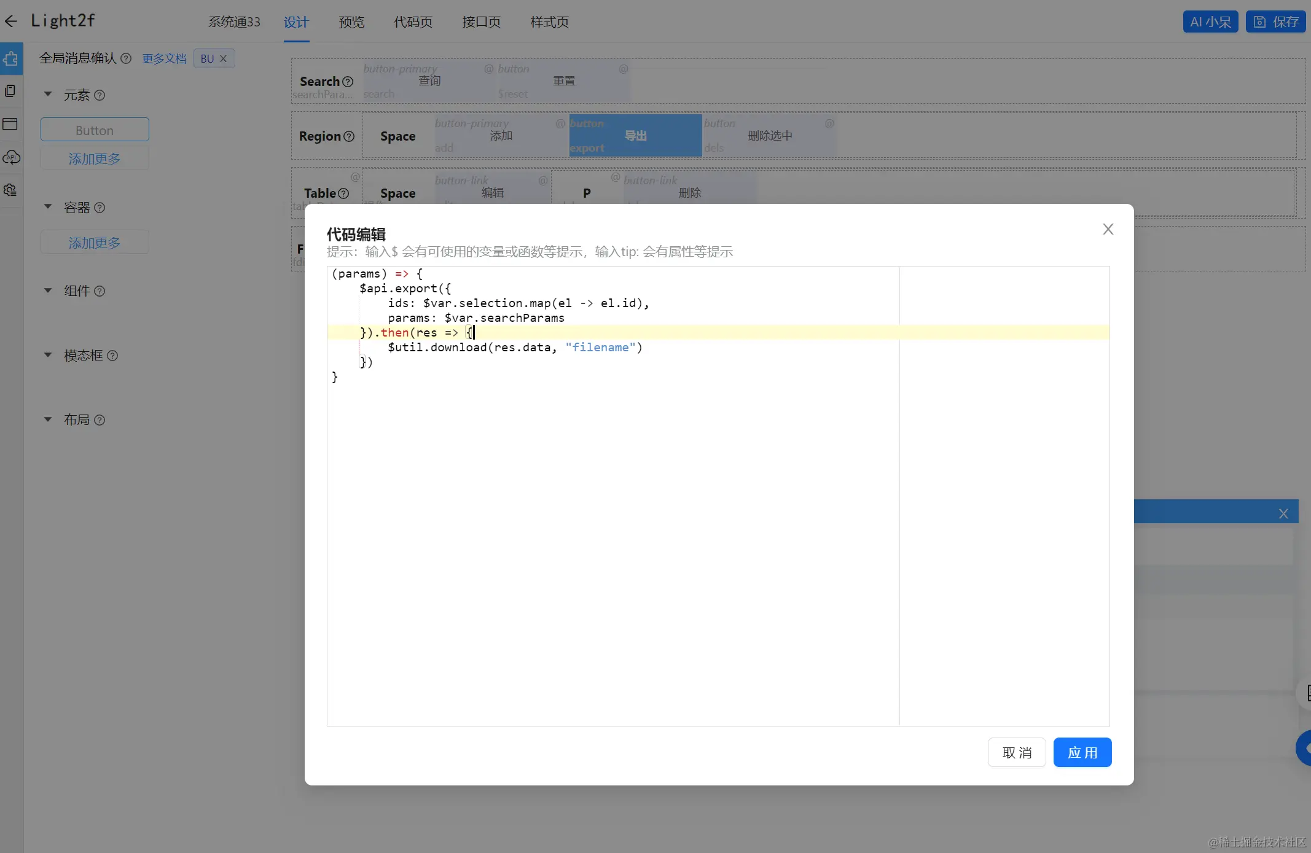1311x853 pixels.
Task: Click the "filename" string in code
Action: [600, 348]
